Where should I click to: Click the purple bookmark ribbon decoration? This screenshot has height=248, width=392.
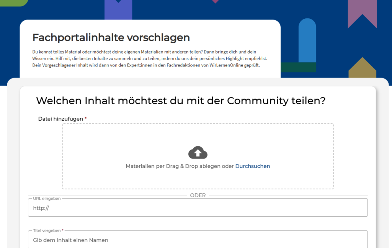[362, 12]
